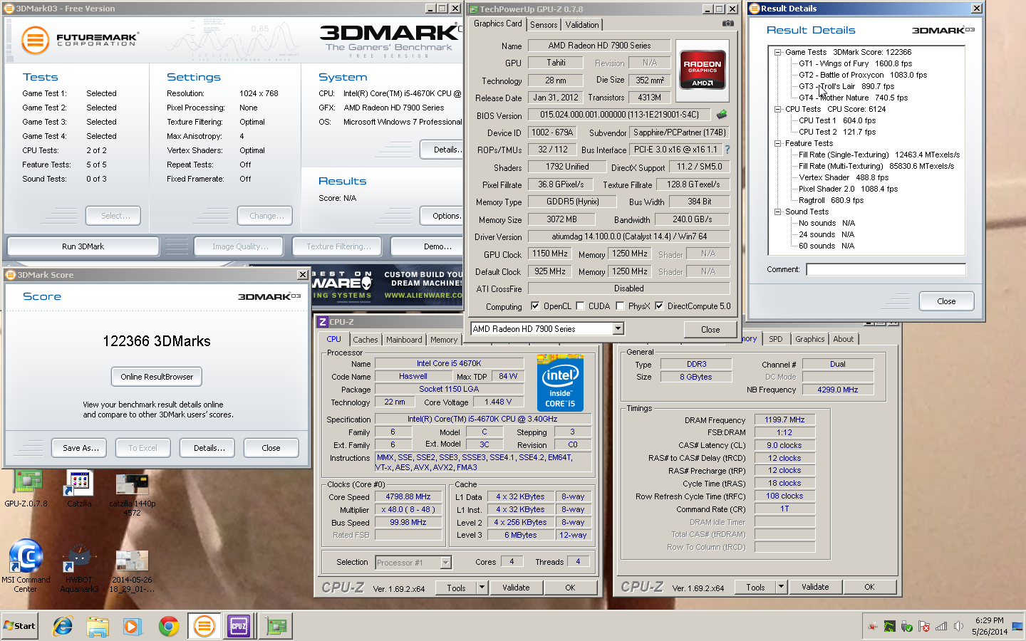This screenshot has height=641, width=1026.
Task: Open catzilla 1440p 4572 image file
Action: (132, 494)
